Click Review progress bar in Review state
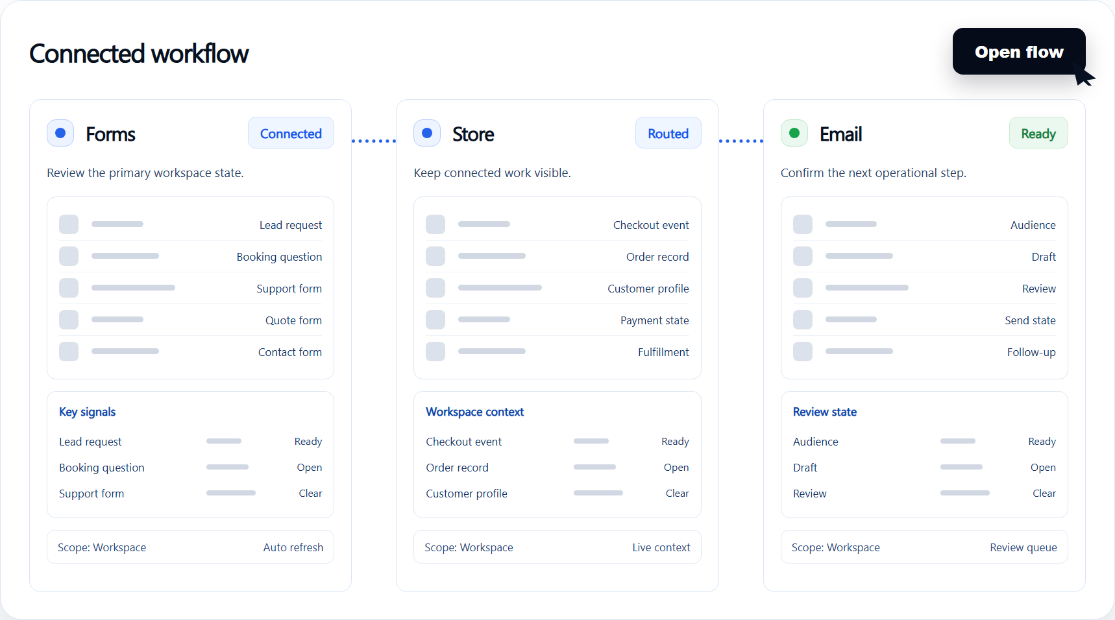This screenshot has height=620, width=1115. coord(965,493)
